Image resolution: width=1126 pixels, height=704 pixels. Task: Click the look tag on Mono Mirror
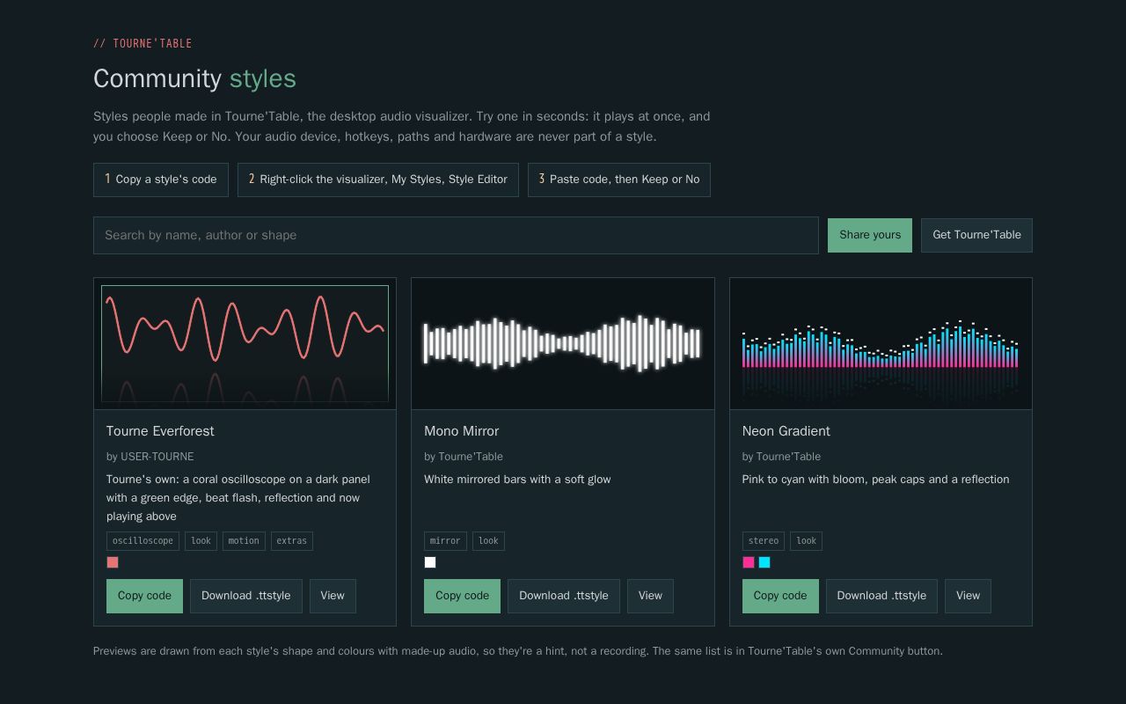coord(488,541)
